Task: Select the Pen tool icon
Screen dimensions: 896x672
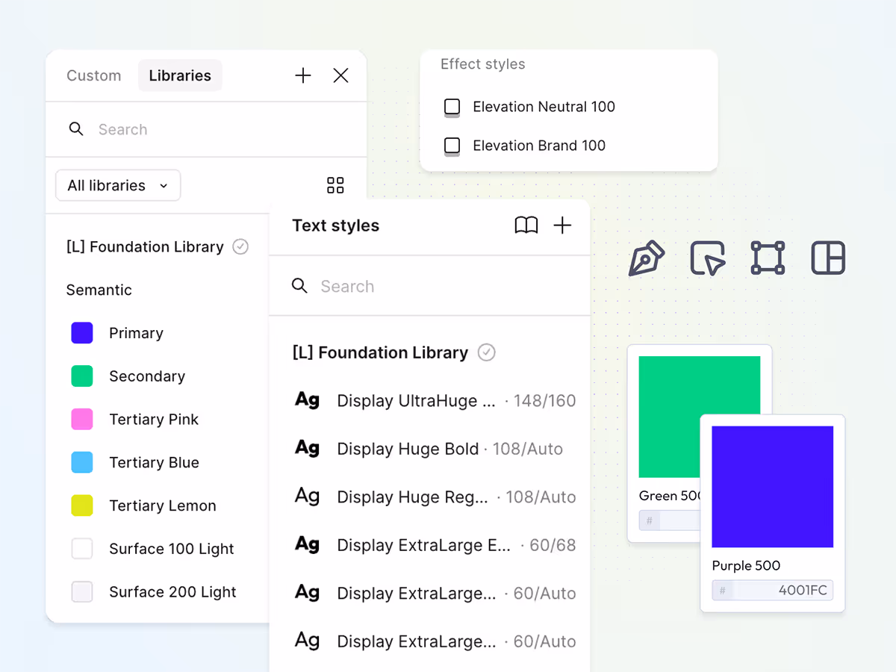Action: (x=647, y=258)
